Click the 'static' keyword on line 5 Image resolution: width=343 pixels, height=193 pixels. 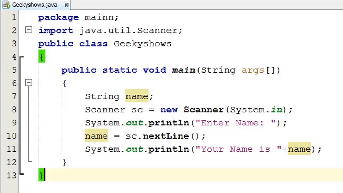coord(120,70)
